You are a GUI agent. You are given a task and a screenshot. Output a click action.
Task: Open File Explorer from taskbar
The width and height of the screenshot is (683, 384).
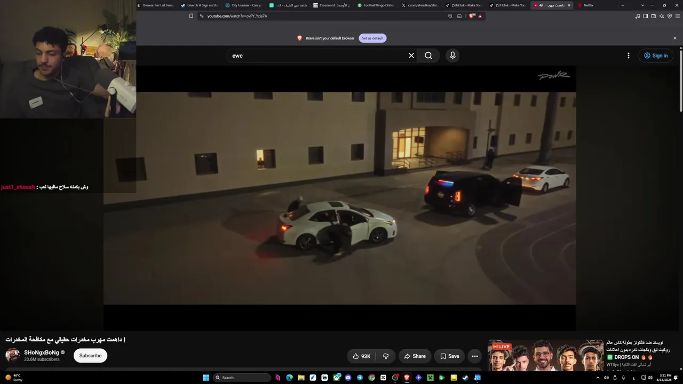click(x=301, y=378)
